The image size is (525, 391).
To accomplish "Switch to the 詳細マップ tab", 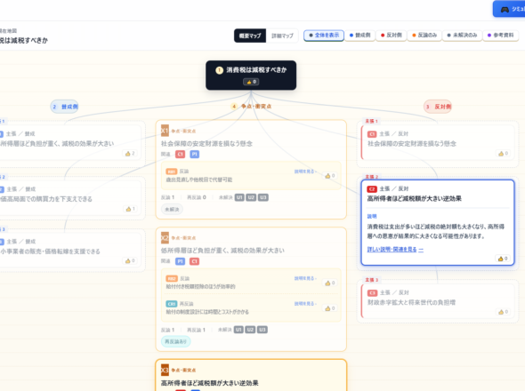I will (282, 36).
